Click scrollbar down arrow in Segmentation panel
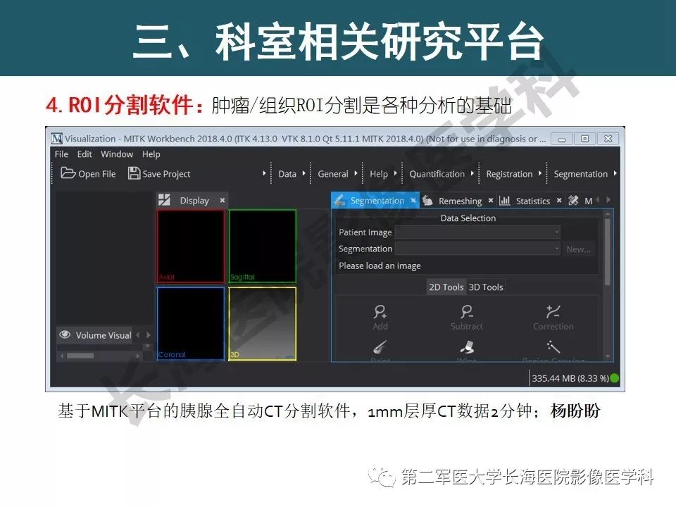 click(608, 356)
